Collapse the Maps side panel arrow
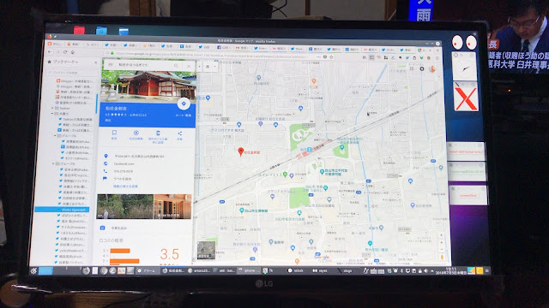The height and width of the screenshot is (308, 549). point(200,66)
